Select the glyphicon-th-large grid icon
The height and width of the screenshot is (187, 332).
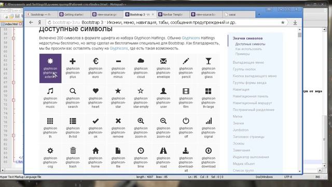[209, 91]
